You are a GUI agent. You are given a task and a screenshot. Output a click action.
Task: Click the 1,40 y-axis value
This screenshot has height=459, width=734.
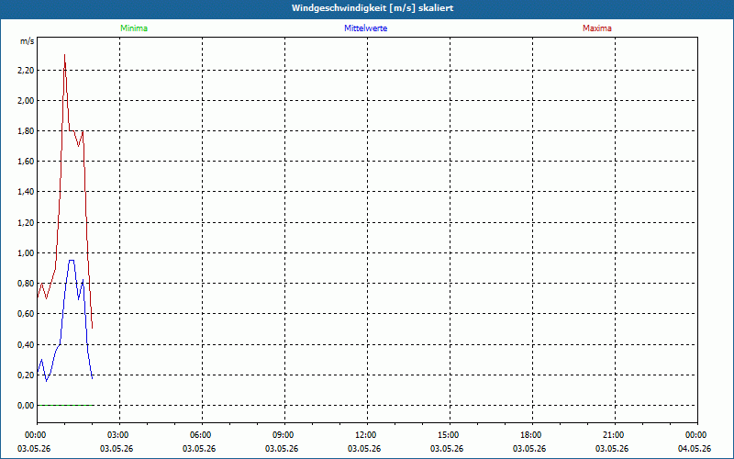coord(27,192)
